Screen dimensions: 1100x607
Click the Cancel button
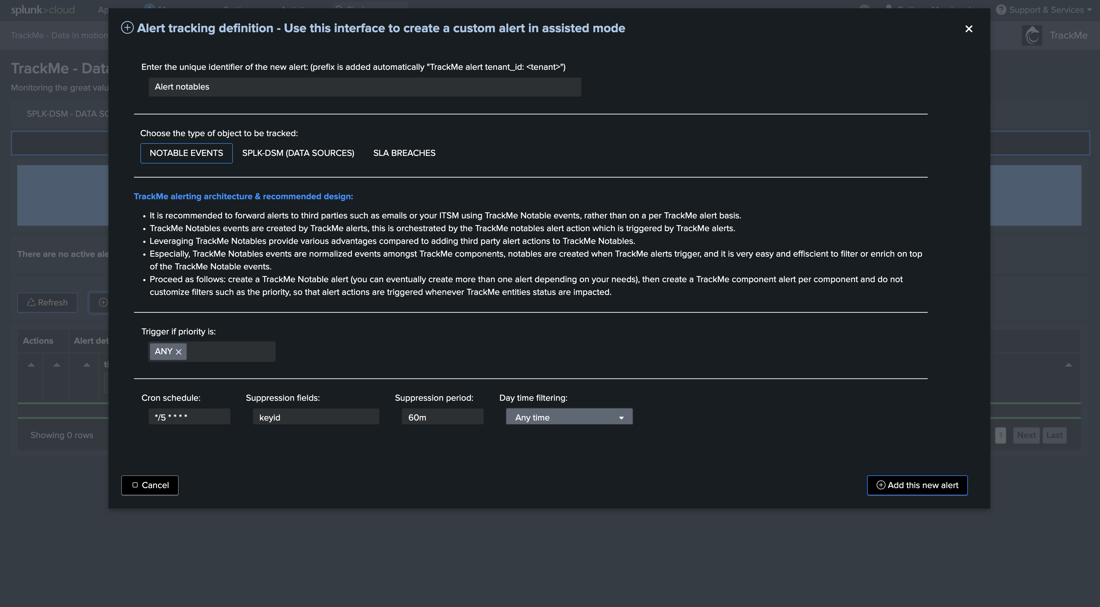150,485
